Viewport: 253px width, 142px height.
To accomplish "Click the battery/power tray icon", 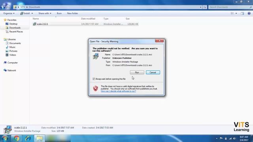I will point(226,138).
